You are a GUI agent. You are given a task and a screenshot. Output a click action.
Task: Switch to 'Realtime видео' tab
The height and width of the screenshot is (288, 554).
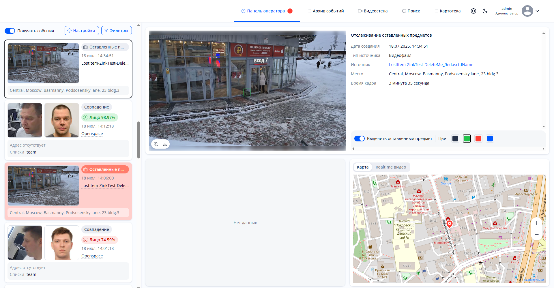[390, 167]
